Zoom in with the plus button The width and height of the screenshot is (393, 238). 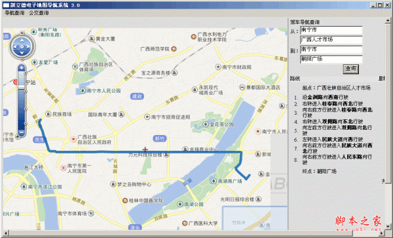point(22,68)
